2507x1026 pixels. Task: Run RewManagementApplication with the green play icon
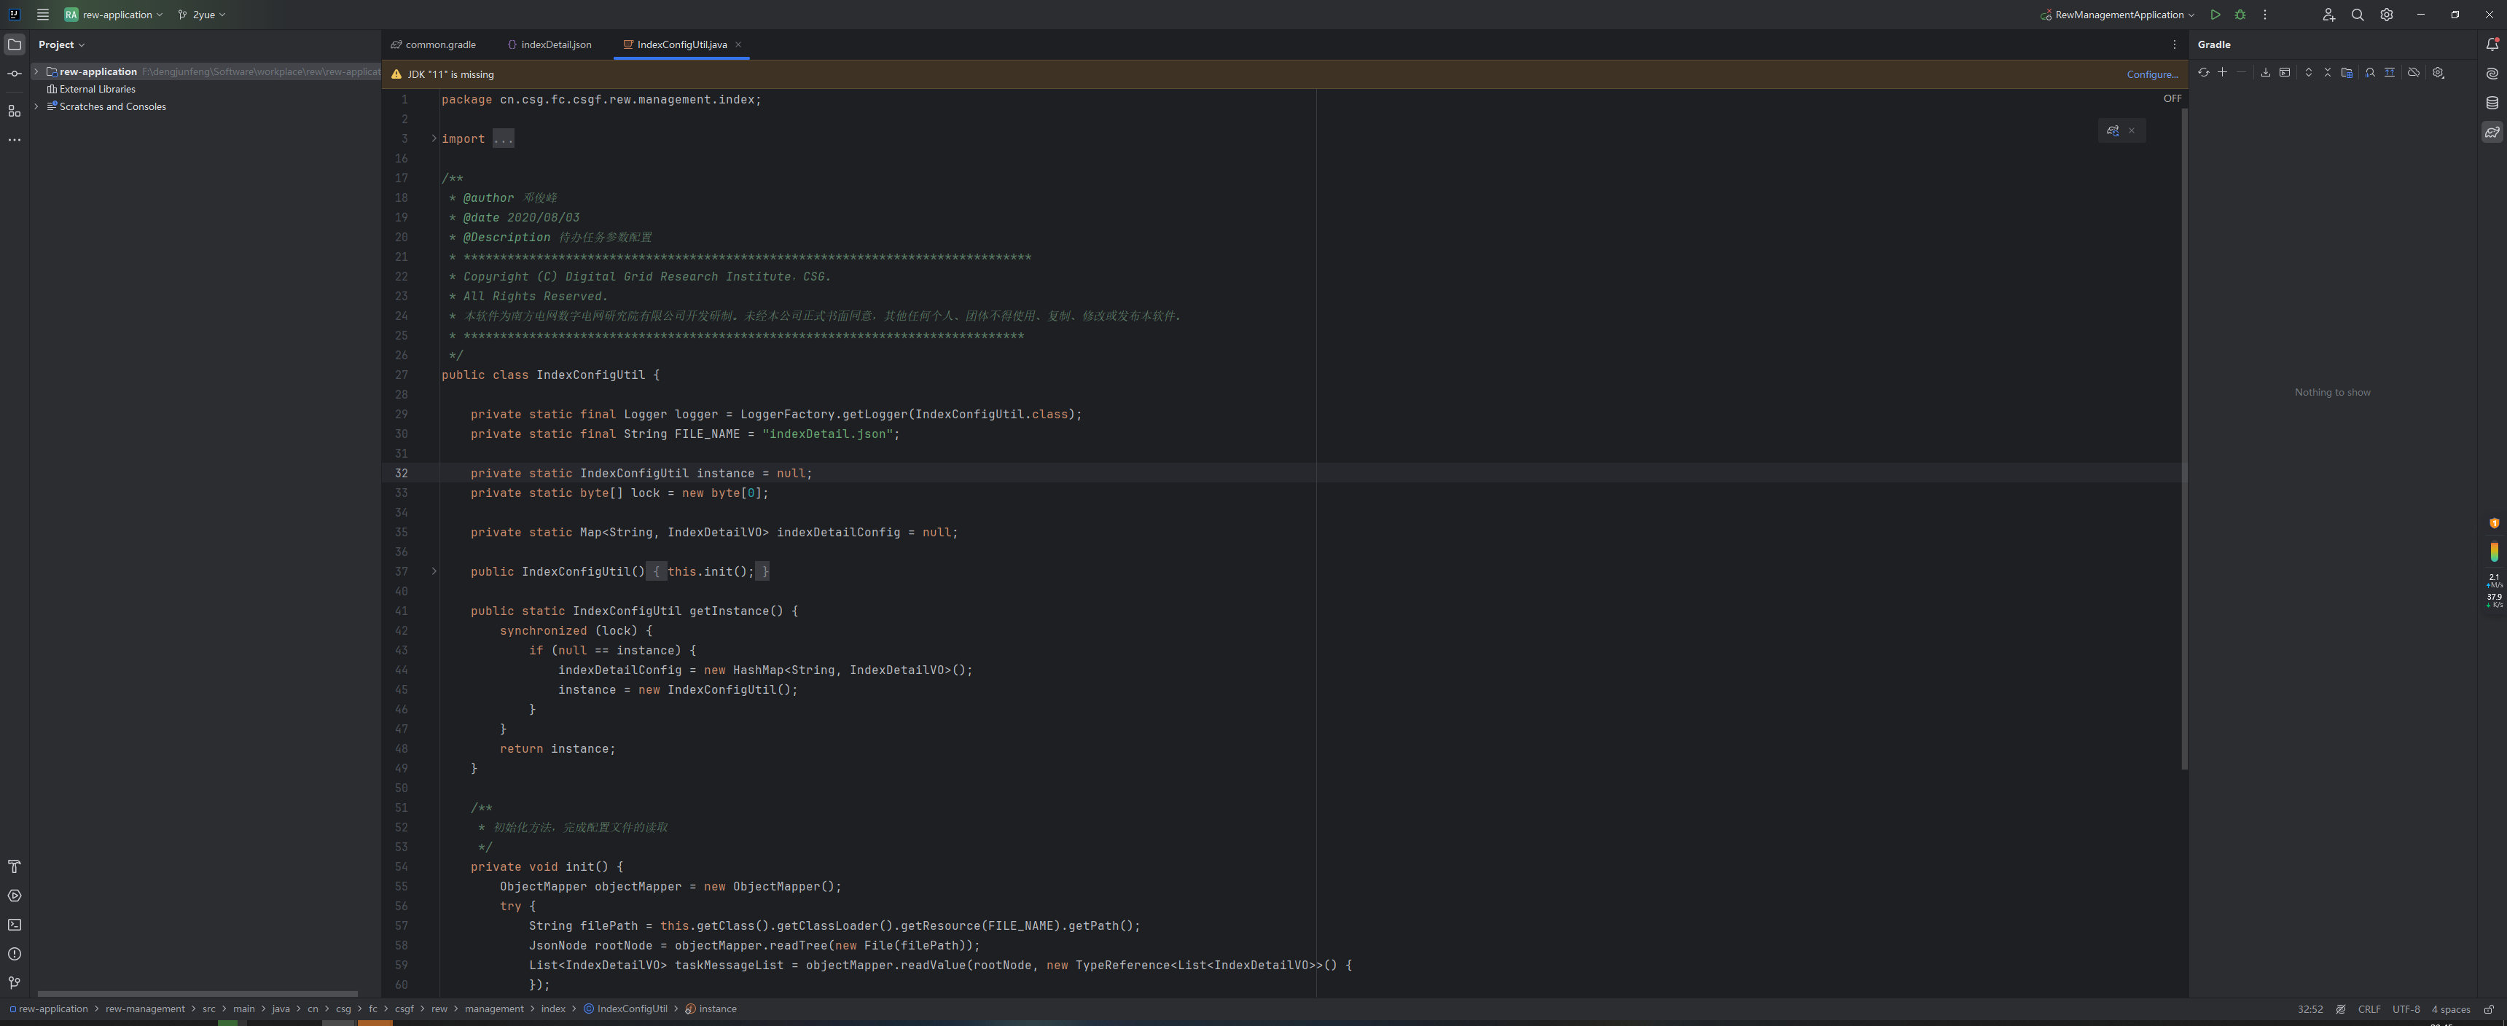point(2215,15)
